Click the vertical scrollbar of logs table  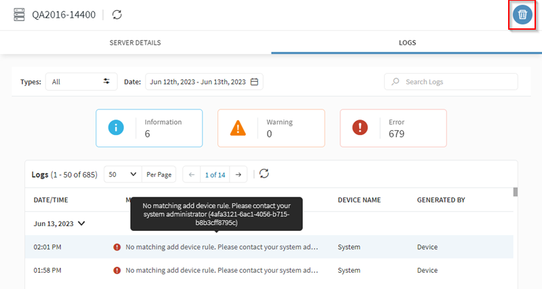(x=515, y=192)
